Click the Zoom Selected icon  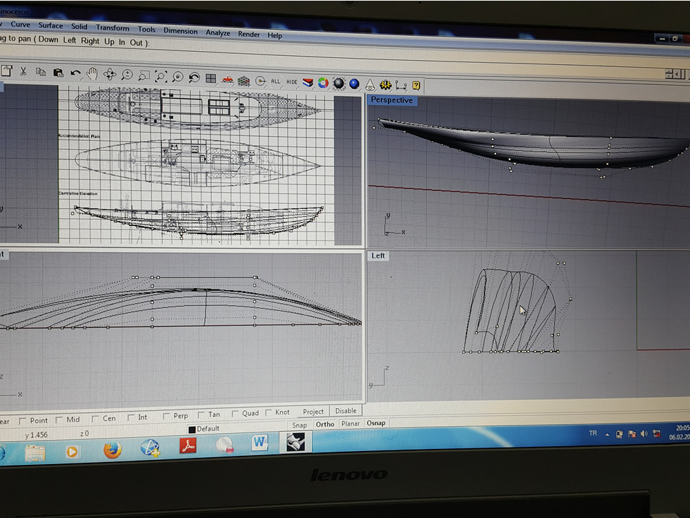(177, 77)
